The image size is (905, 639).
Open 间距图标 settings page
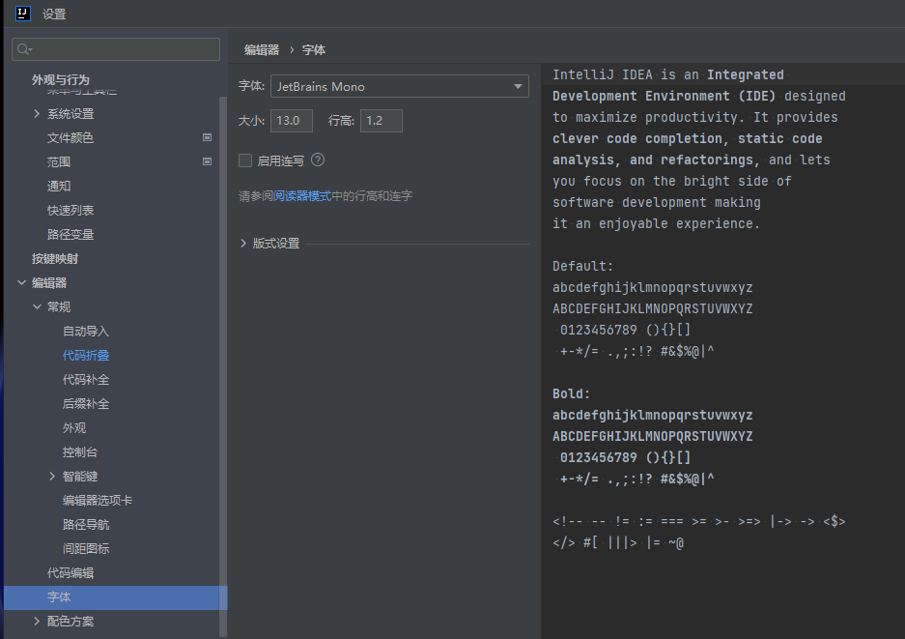[86, 549]
